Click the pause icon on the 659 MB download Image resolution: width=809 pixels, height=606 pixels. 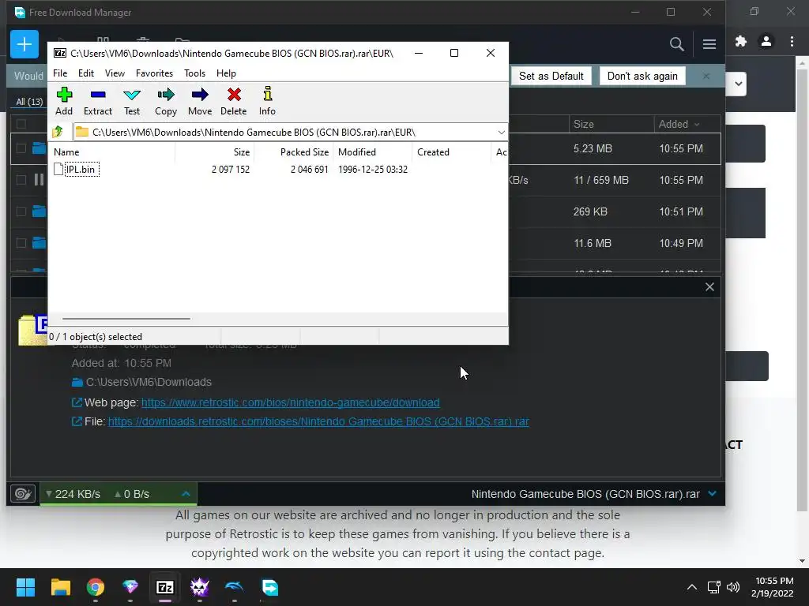[x=40, y=180]
